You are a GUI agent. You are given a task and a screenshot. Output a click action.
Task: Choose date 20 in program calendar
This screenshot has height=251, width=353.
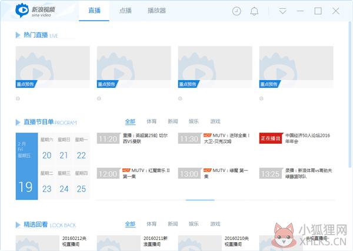47,155
